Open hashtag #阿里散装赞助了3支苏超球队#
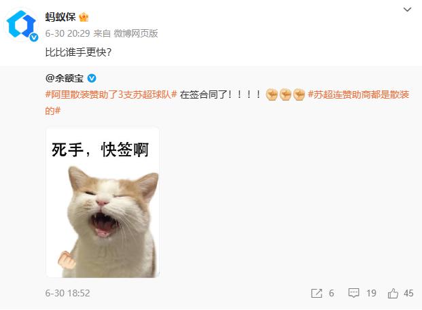422x310 pixels. [111, 94]
